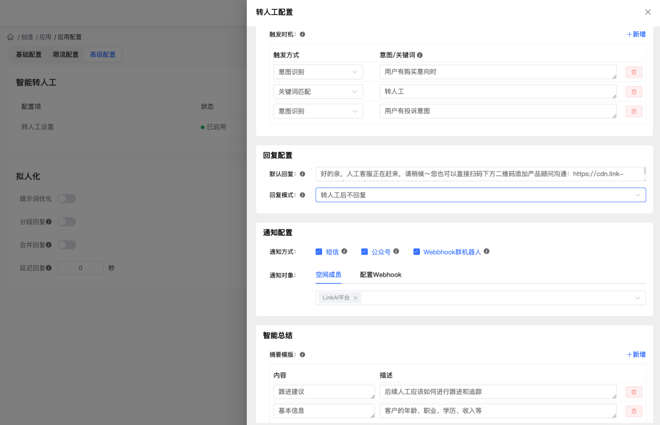The image size is (660, 425).
Task: Turn on 分段回复
Action: click(68, 222)
